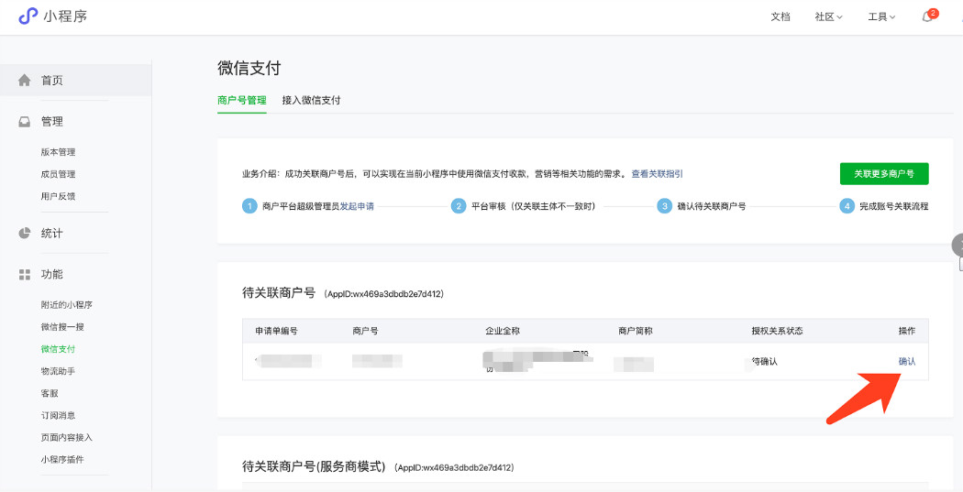Open the 文档 link in header

[780, 17]
